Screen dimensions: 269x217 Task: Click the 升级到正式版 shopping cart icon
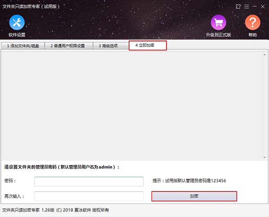pos(219,22)
